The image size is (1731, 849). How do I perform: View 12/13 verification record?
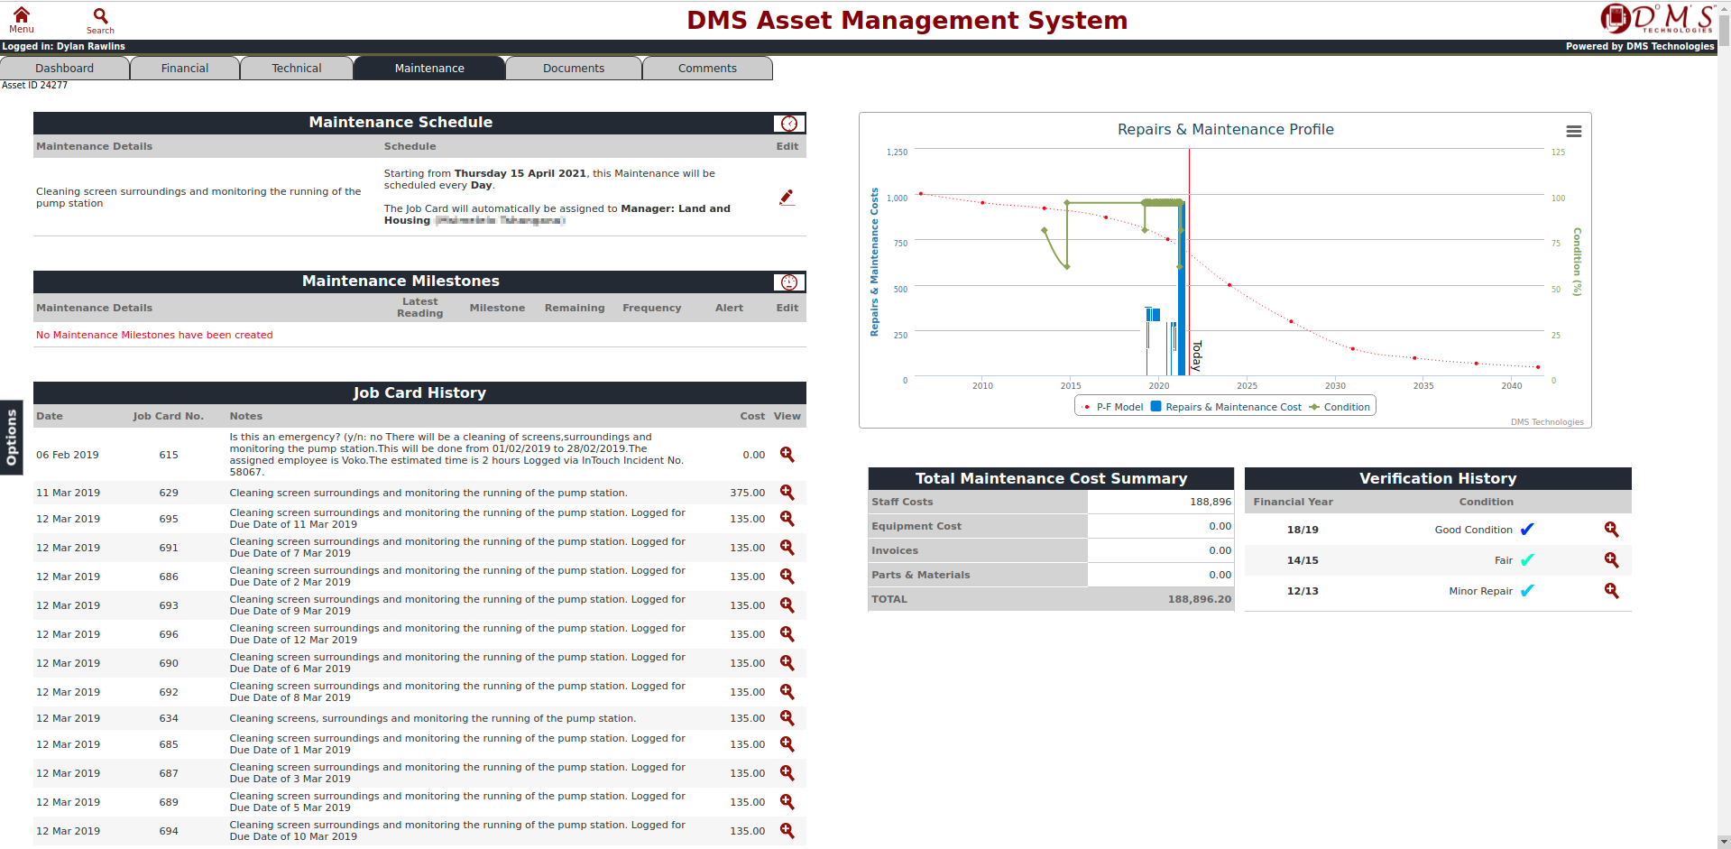click(1612, 591)
